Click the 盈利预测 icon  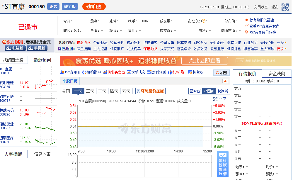149,72
